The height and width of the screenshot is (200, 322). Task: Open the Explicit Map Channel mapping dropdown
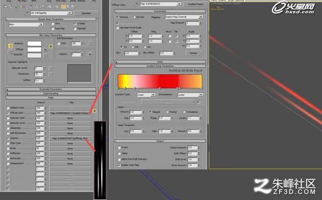point(185,17)
